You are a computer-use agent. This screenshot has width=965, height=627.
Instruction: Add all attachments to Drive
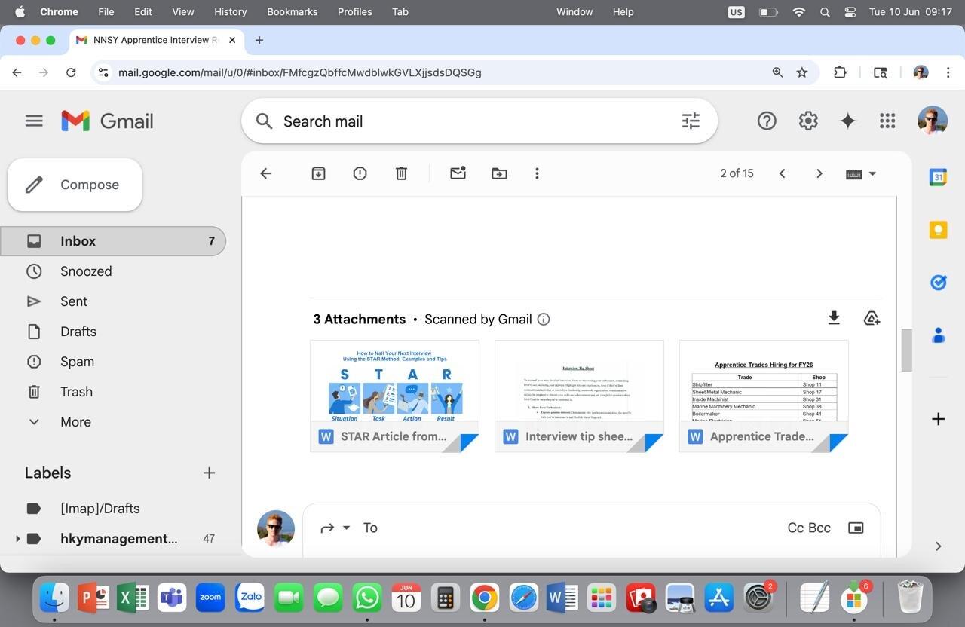point(872,318)
